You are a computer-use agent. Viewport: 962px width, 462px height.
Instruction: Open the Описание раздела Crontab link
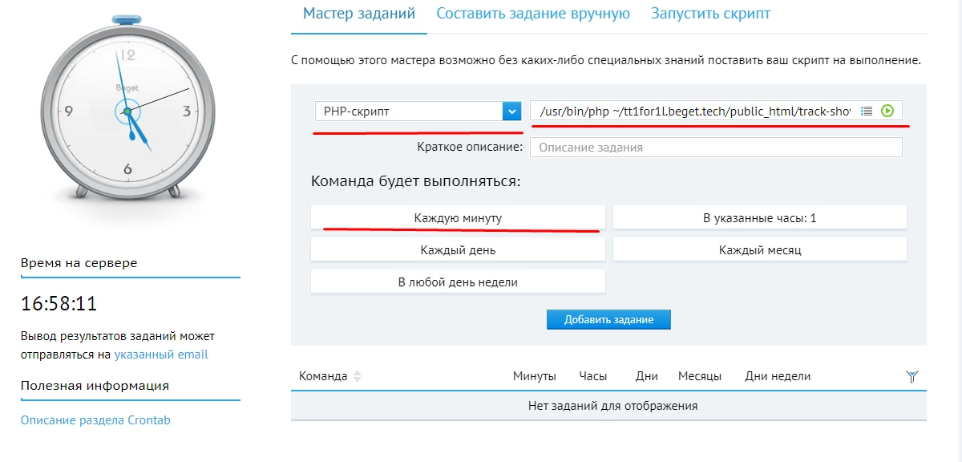pyautogui.click(x=95, y=420)
